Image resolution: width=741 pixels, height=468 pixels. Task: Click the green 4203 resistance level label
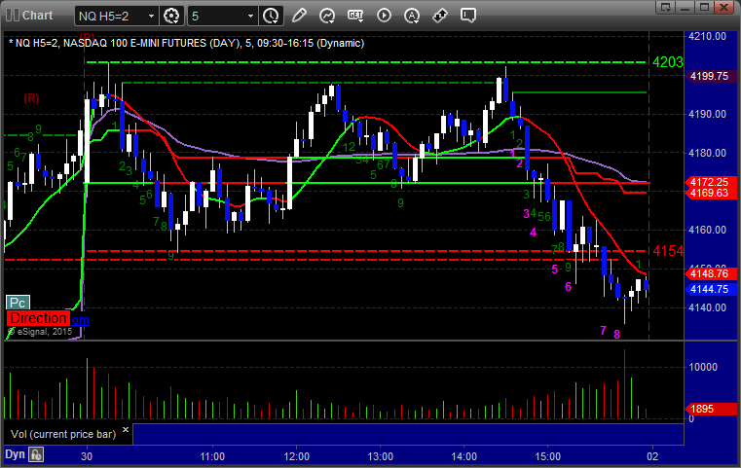coord(667,62)
